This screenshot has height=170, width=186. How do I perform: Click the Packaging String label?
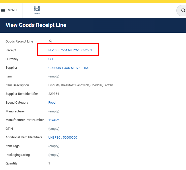[x=18, y=155]
